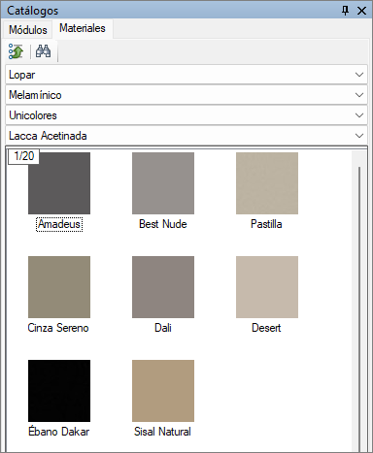Select the Cinza Sereno swatch

(59, 287)
